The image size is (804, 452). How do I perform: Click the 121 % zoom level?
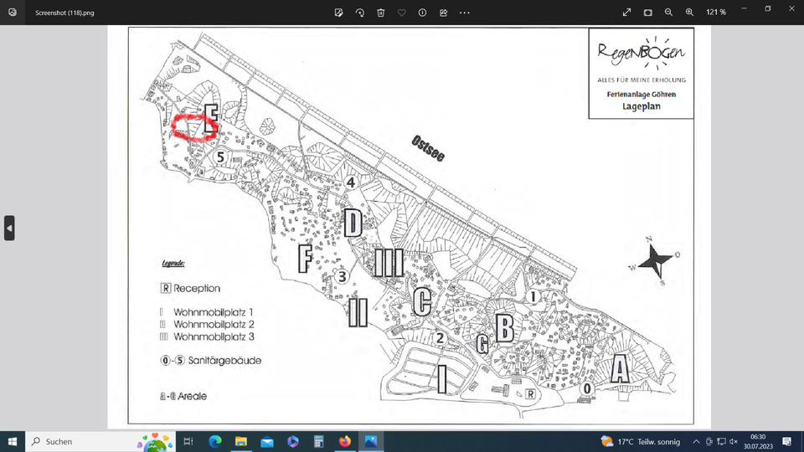716,13
